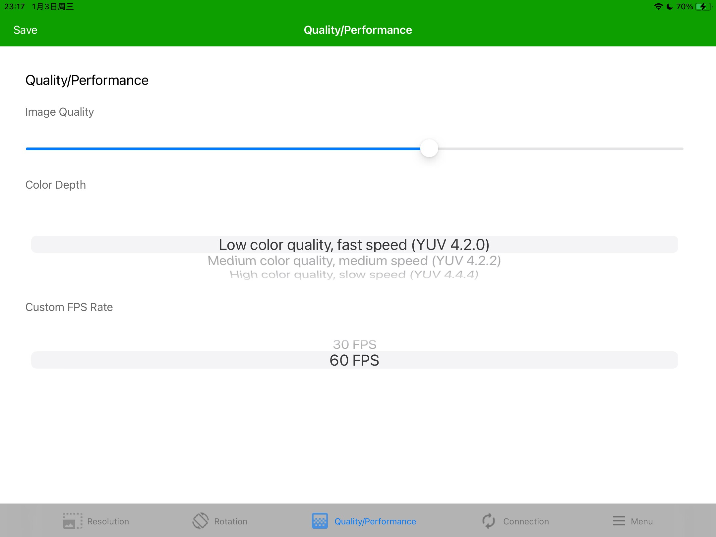Select Low color quality YUV 4.2.0 option

point(354,245)
